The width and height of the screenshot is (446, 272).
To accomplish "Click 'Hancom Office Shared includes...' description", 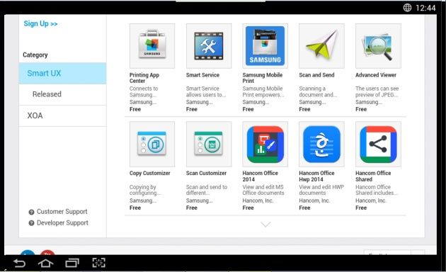I will pos(377,190).
